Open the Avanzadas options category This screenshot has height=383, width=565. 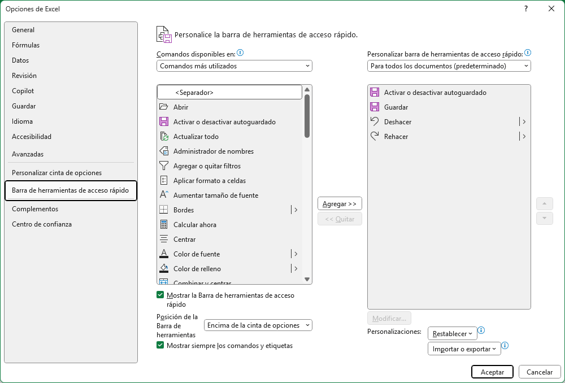coord(71,154)
